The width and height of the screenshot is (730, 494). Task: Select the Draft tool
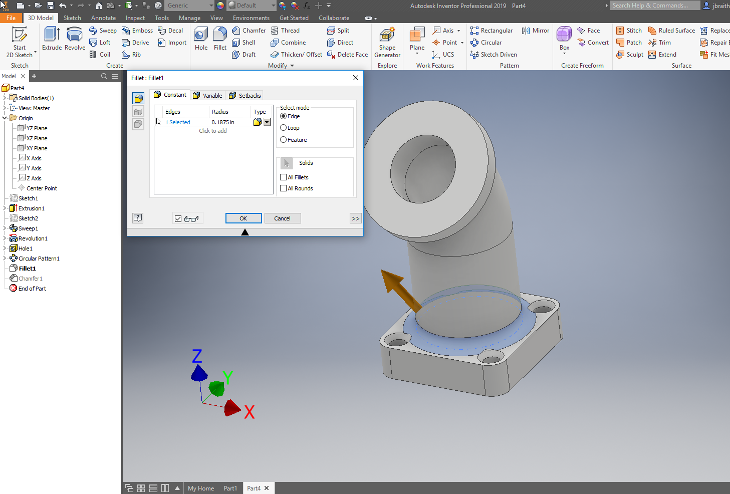244,55
